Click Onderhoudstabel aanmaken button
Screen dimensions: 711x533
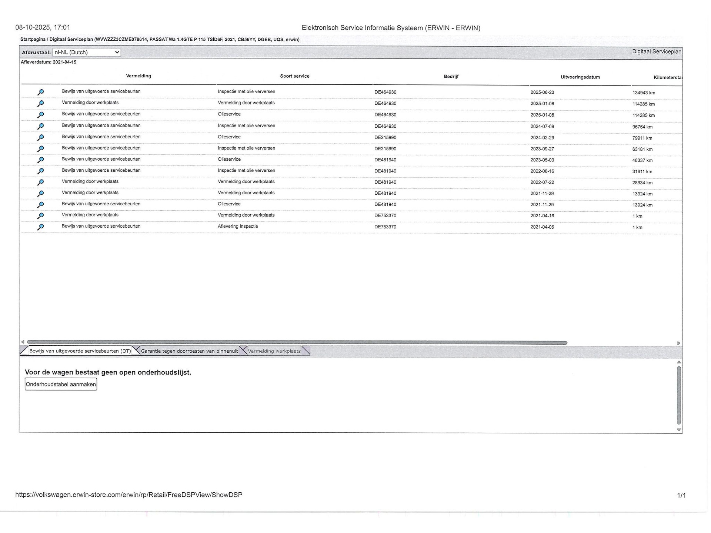pyautogui.click(x=61, y=384)
